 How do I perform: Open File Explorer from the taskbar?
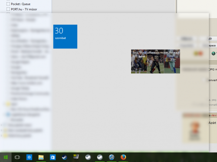[x=41, y=157]
